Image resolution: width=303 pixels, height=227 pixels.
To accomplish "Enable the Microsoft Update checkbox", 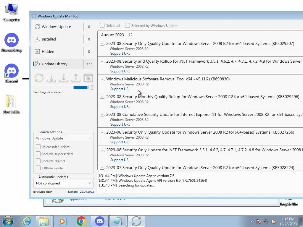I will point(38,147).
